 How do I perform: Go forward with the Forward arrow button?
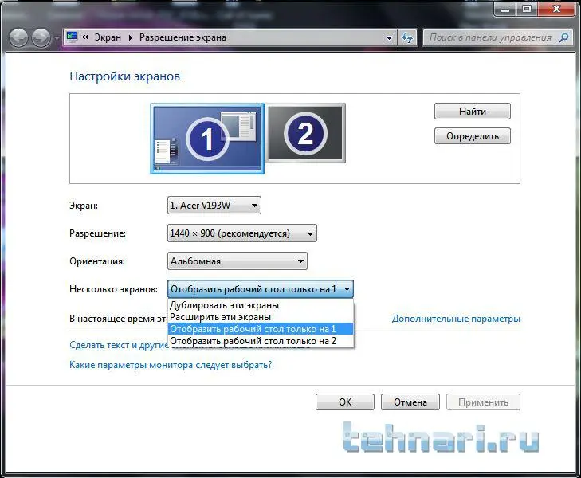coord(41,37)
